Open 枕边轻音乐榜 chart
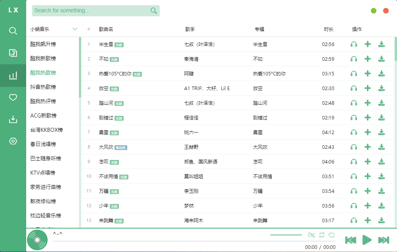The image size is (397, 252). click(46, 216)
